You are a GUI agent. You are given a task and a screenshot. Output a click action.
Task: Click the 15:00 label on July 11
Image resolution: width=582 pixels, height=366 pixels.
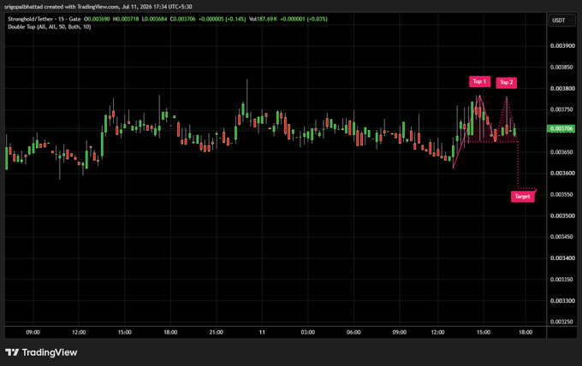(x=484, y=333)
